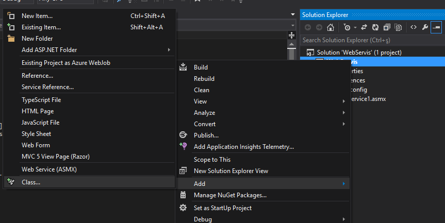Add a TypeScript File

89,100
